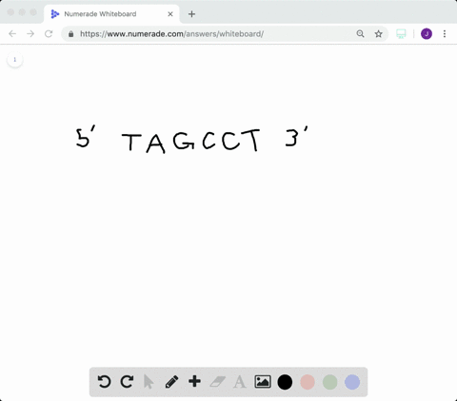Insert an image onto the whiteboard

tap(263, 382)
